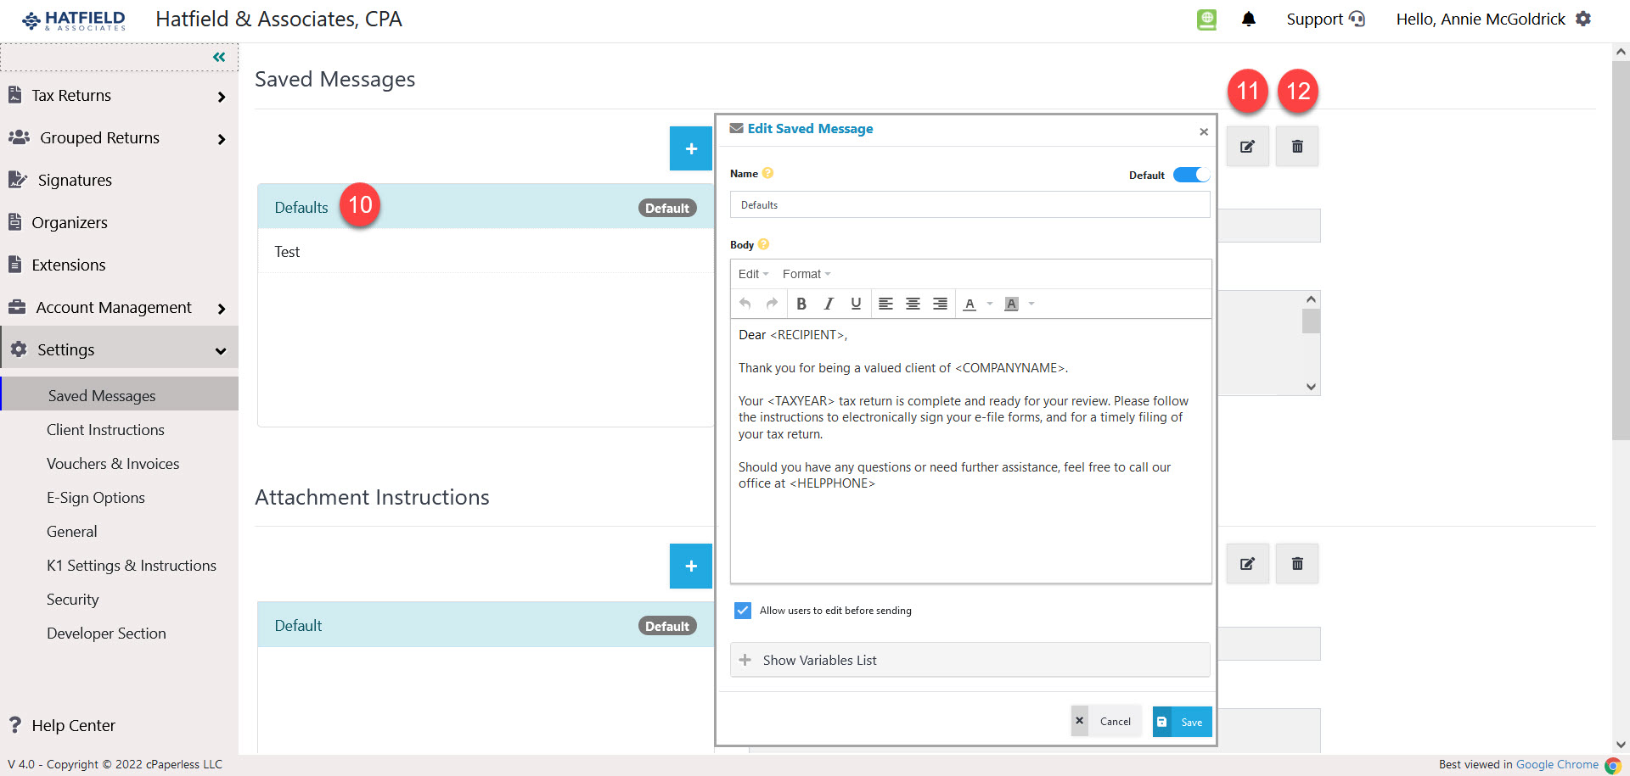Select Client Instructions in the sidebar
This screenshot has height=776, width=1630.
click(x=105, y=430)
